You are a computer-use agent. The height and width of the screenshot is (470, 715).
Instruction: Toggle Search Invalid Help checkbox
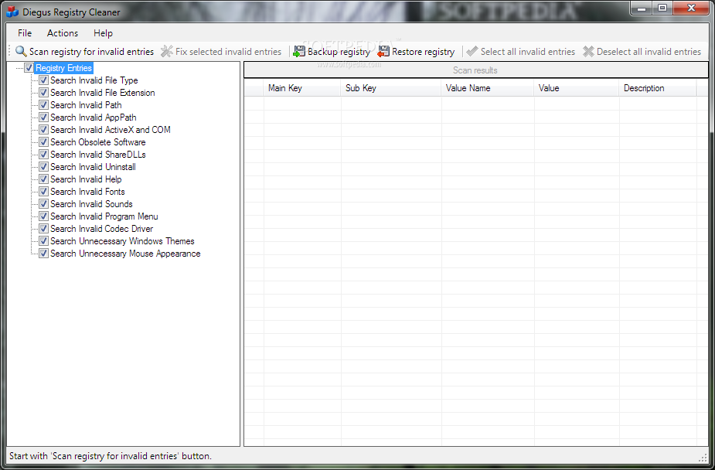(43, 179)
